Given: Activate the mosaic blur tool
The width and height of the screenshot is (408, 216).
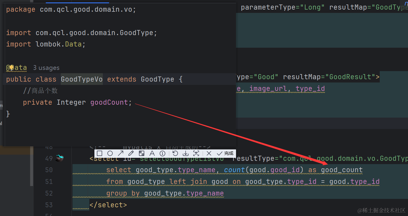Looking at the screenshot, I should tap(142, 153).
